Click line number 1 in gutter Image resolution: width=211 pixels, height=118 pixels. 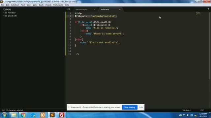pyautogui.click(x=70, y=13)
